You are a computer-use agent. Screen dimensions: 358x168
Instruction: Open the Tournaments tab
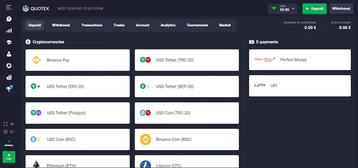197,25
